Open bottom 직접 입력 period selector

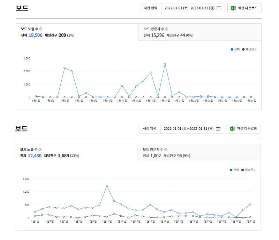coord(150,129)
